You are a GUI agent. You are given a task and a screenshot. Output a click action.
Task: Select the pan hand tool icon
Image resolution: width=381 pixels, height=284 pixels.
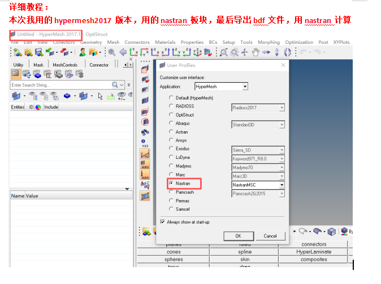[256, 52]
